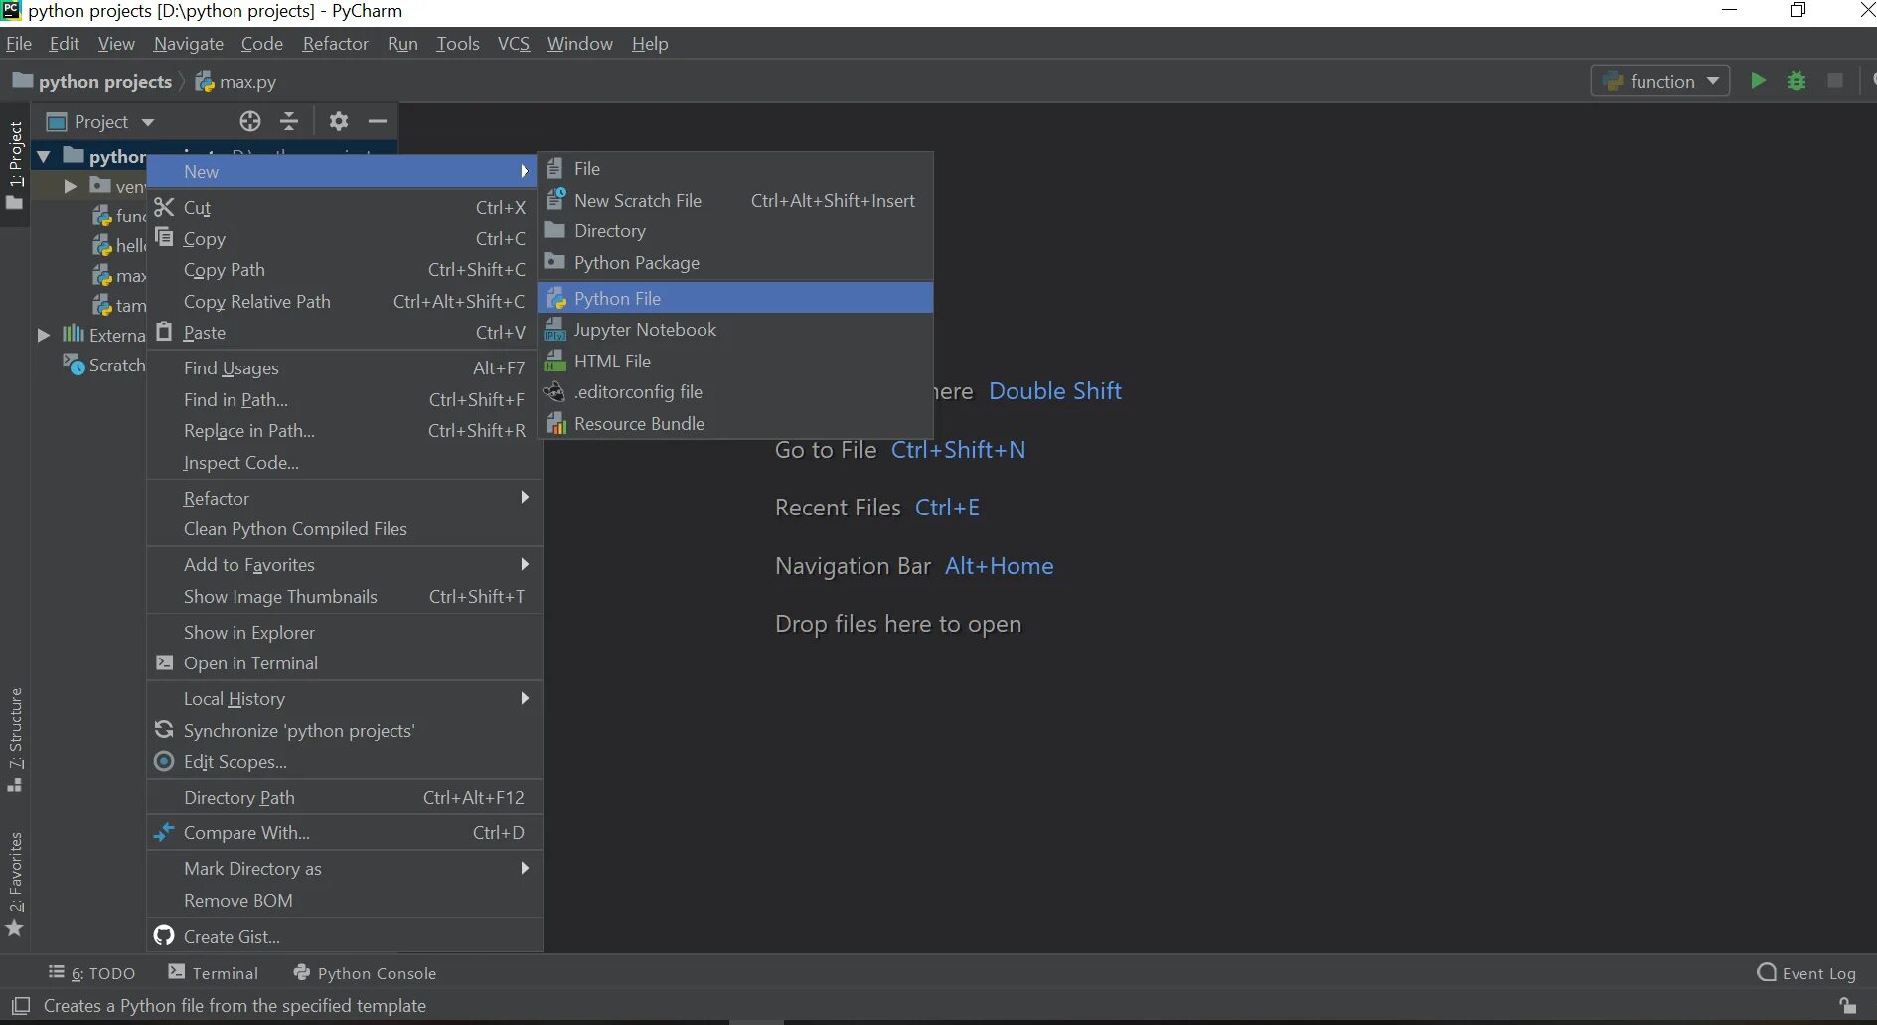The height and width of the screenshot is (1025, 1877).
Task: Expand the venv folder node
Action: coord(70,186)
